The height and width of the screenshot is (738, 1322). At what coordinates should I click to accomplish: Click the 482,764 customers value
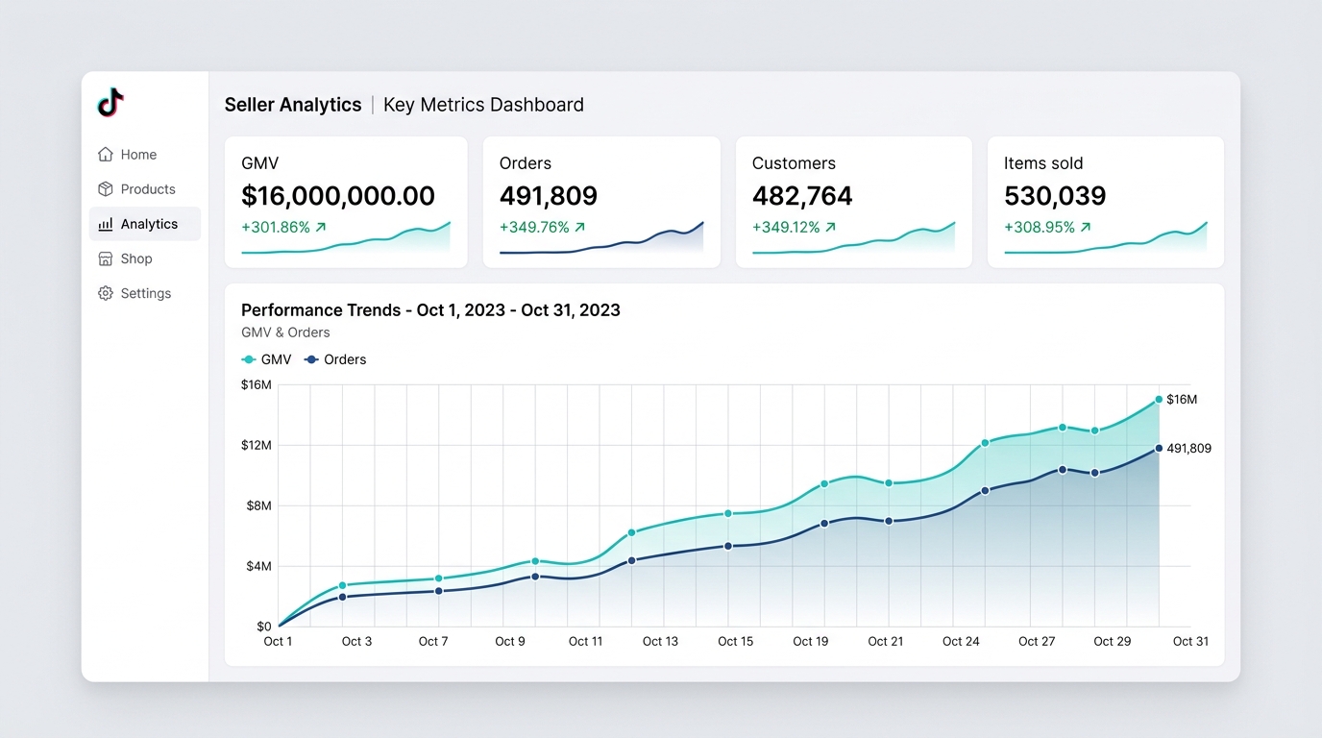tap(802, 196)
